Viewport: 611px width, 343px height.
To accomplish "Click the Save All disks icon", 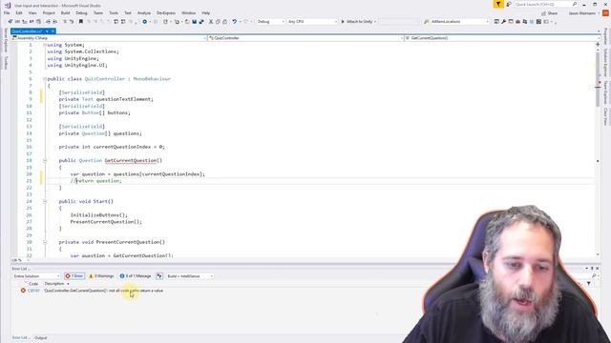I will [201, 22].
